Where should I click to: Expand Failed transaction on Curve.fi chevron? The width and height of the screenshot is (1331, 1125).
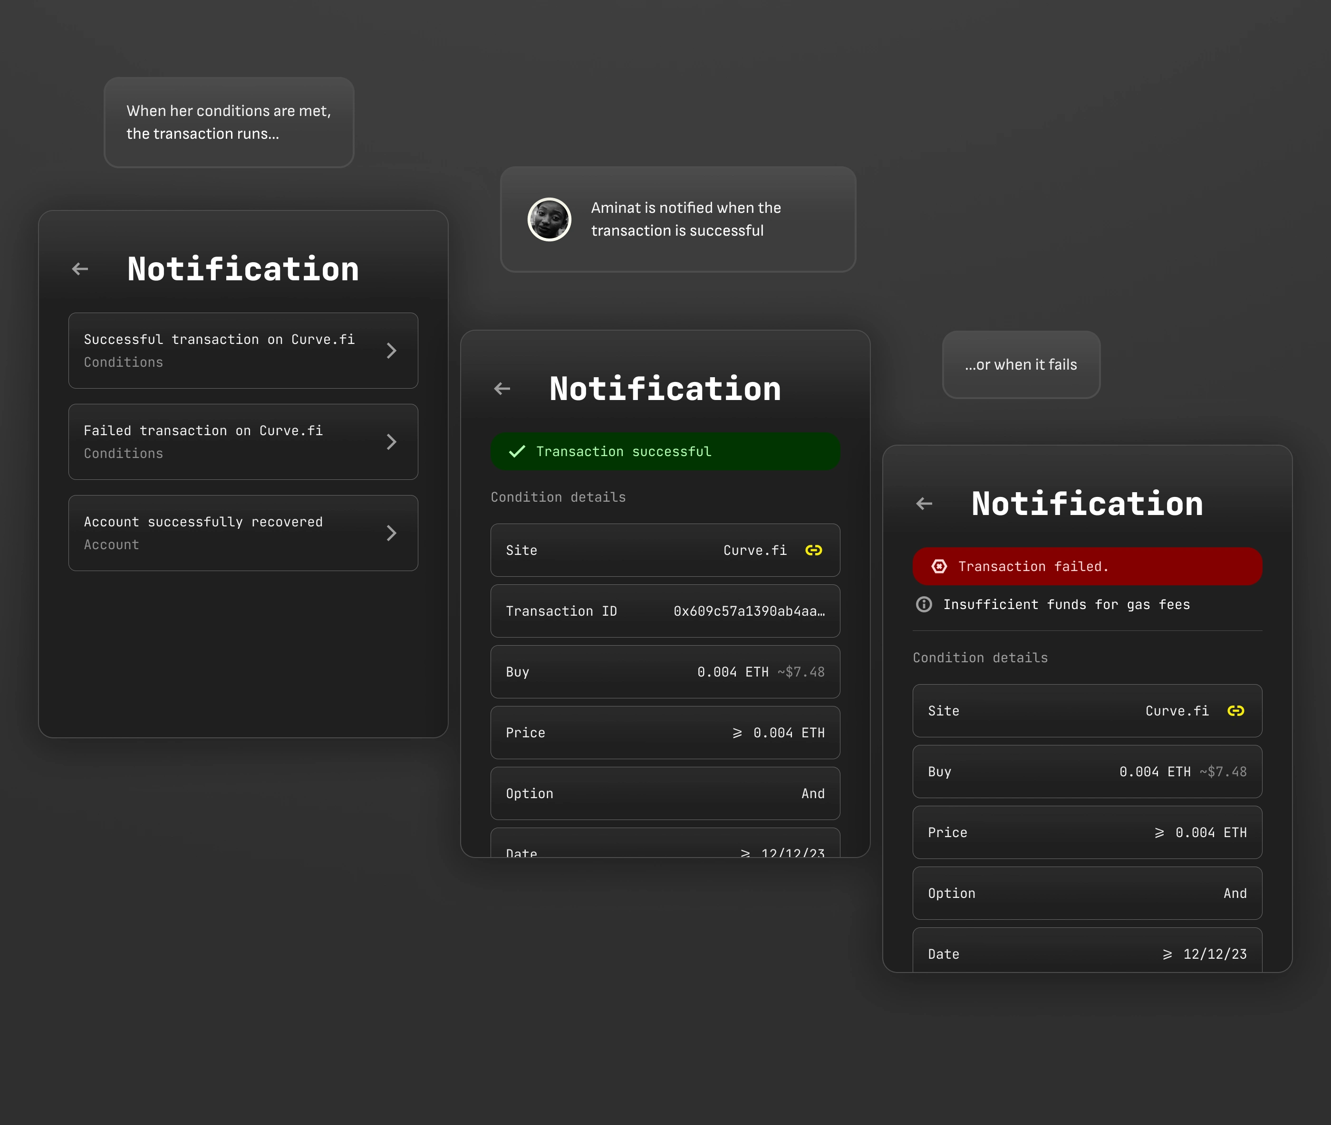coord(392,442)
